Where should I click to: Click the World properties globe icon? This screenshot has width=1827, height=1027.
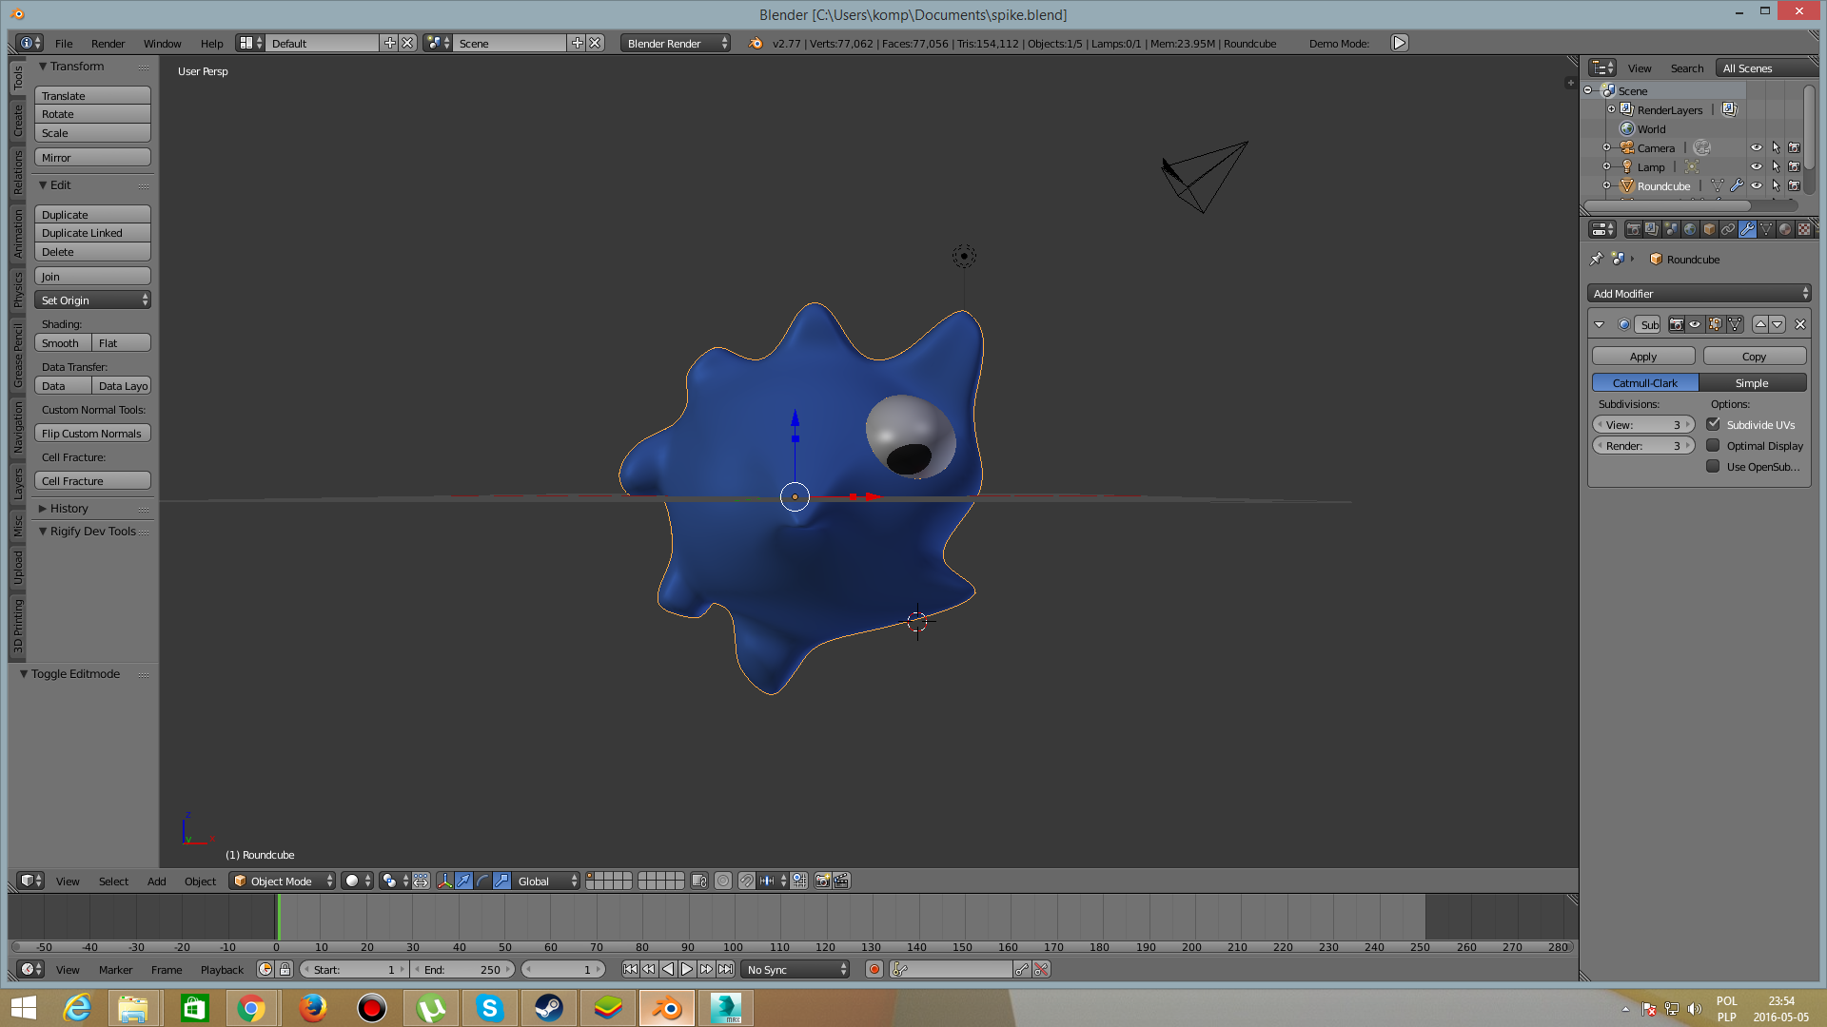tap(1690, 229)
